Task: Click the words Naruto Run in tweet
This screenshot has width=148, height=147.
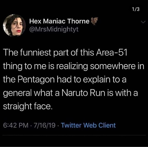Action: (x=83, y=93)
